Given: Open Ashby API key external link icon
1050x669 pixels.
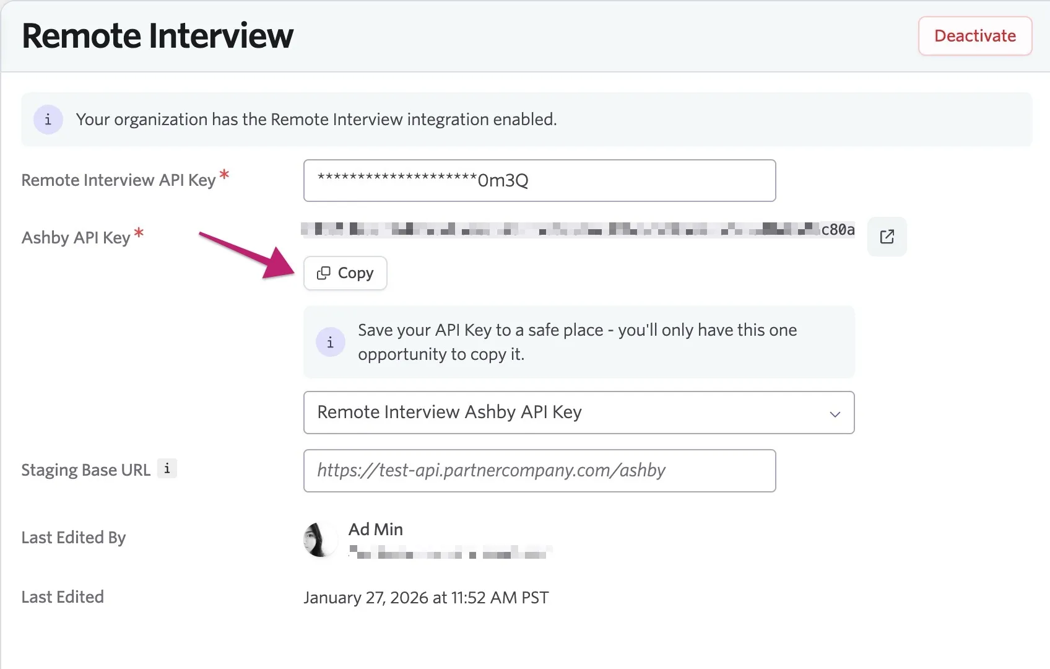Looking at the screenshot, I should [887, 237].
